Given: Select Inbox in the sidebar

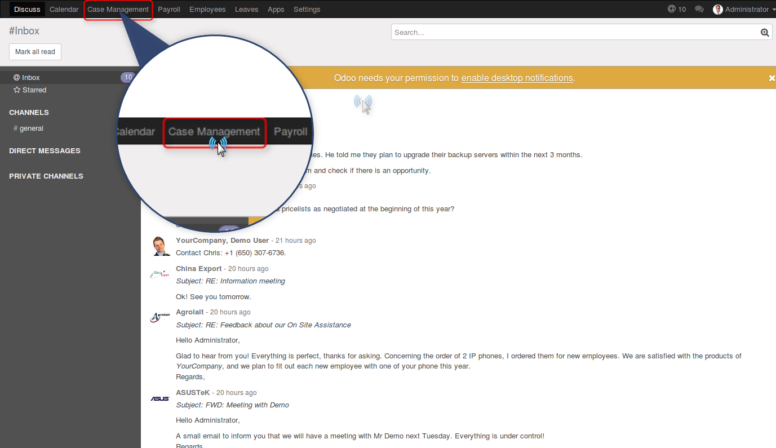Looking at the screenshot, I should (70, 78).
